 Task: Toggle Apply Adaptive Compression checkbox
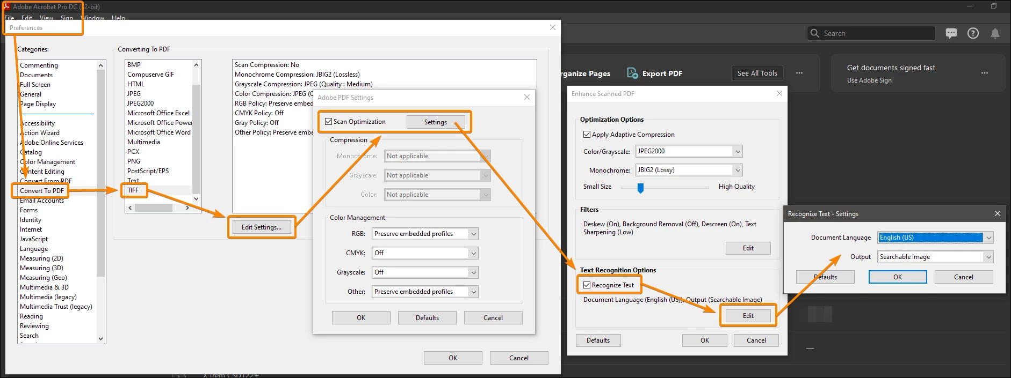(587, 135)
